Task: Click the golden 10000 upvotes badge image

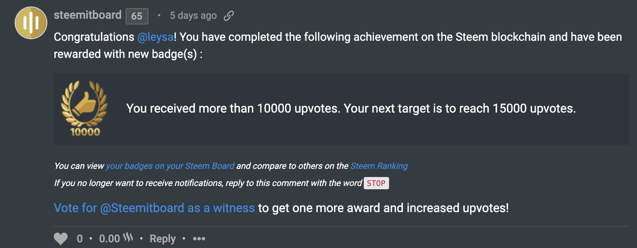Action: point(84,108)
